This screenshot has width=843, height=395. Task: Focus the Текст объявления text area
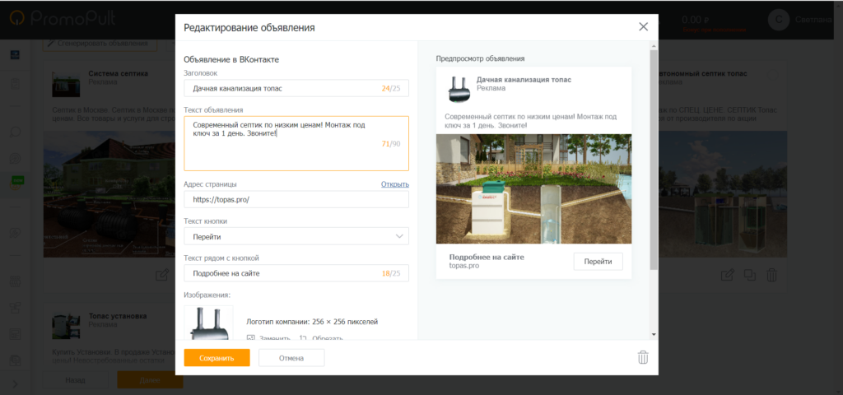(x=296, y=143)
